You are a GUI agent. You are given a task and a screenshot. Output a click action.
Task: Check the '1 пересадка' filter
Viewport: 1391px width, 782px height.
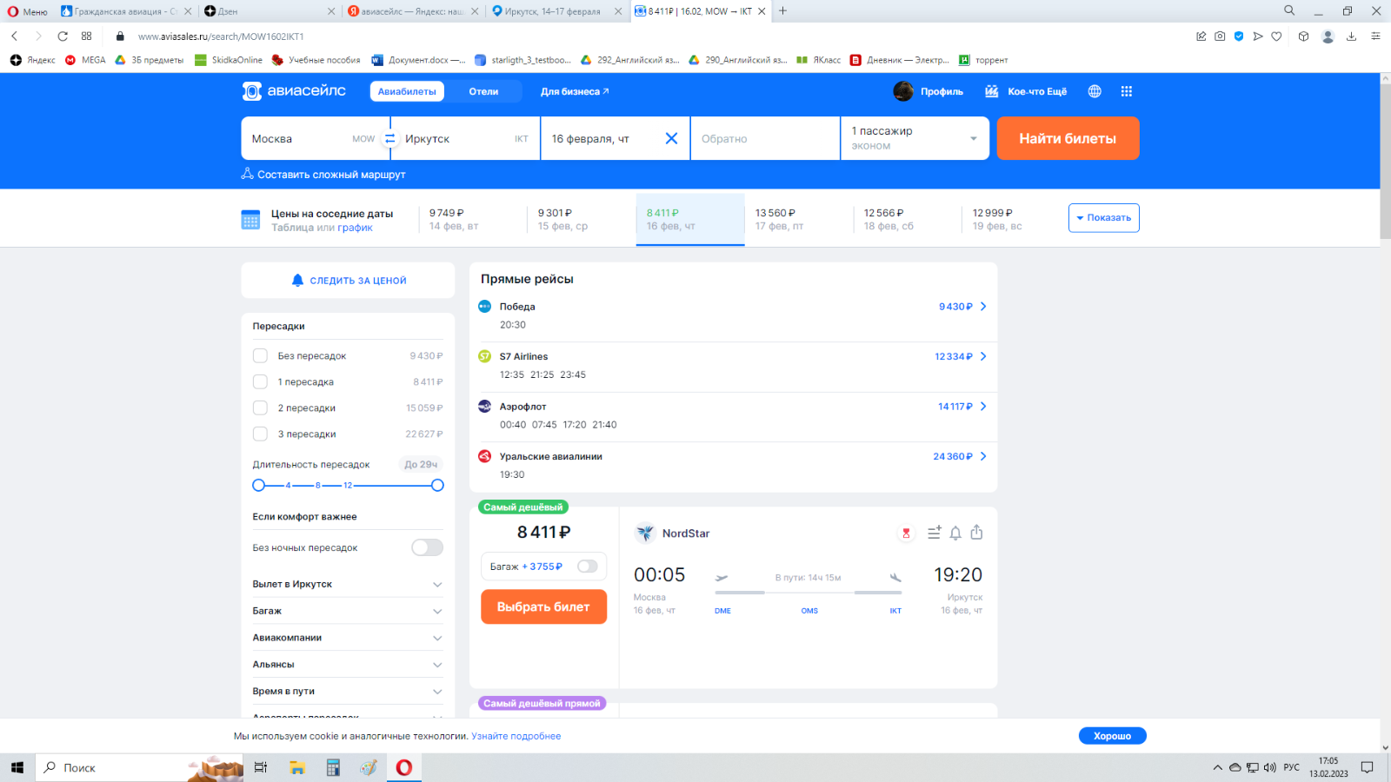click(260, 381)
